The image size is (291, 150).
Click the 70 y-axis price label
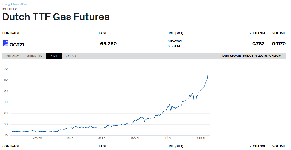tap(6, 69)
